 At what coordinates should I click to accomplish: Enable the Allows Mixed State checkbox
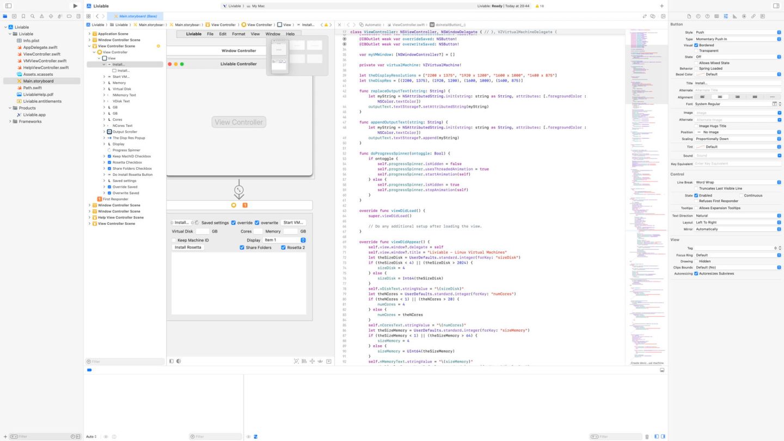[x=696, y=63]
